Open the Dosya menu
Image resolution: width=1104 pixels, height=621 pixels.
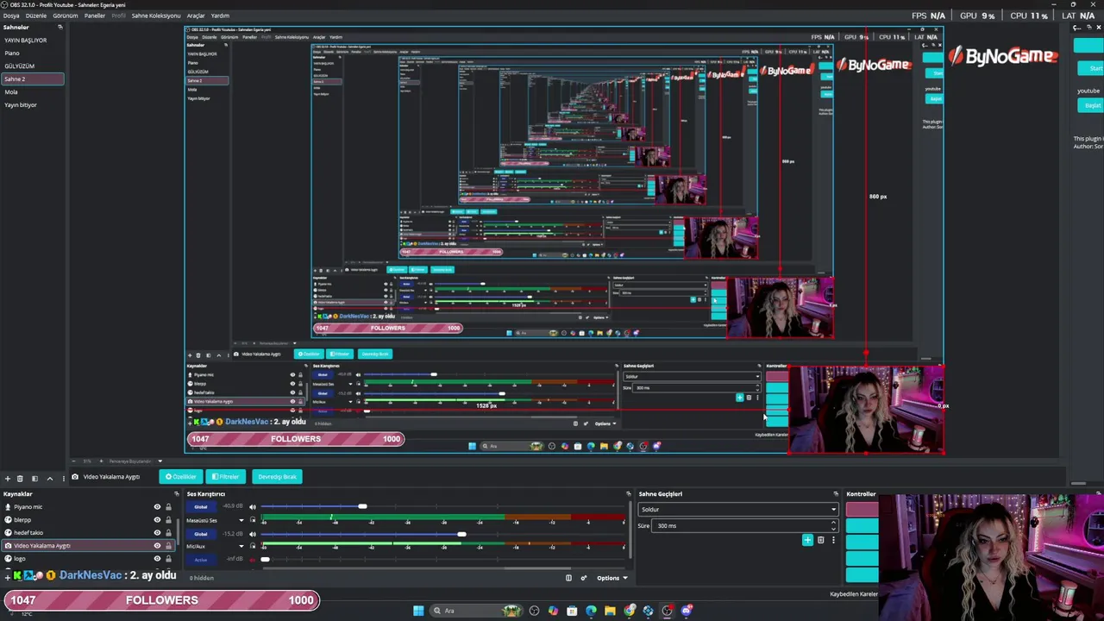click(x=10, y=16)
